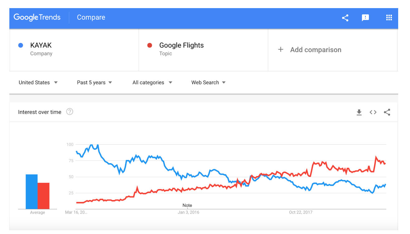Click the help icon beside Interest over time
Viewport: 410px width, 234px height.
[x=70, y=112]
